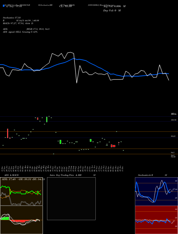178x234 pixels.
Task: Click the 'Stochastics & RSI' panel title
Action: pos(152,175)
